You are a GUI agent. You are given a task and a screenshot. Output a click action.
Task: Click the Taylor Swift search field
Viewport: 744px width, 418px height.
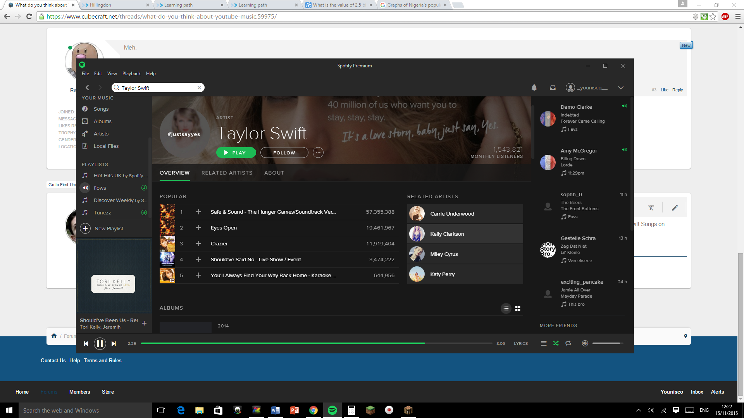(158, 88)
